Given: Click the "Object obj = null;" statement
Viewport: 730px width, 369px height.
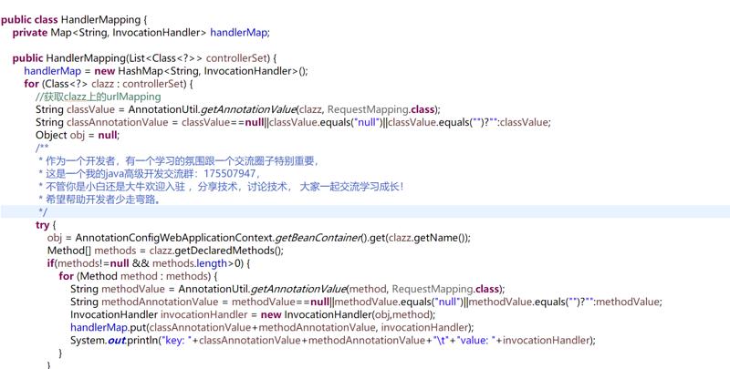Looking at the screenshot, I should pyautogui.click(x=78, y=135).
